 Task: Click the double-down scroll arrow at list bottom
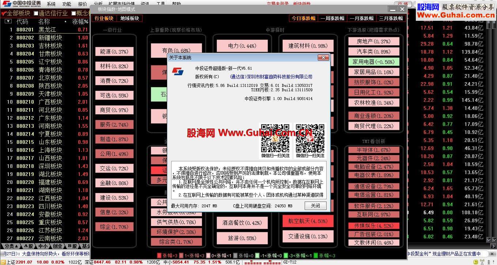pos(489,239)
